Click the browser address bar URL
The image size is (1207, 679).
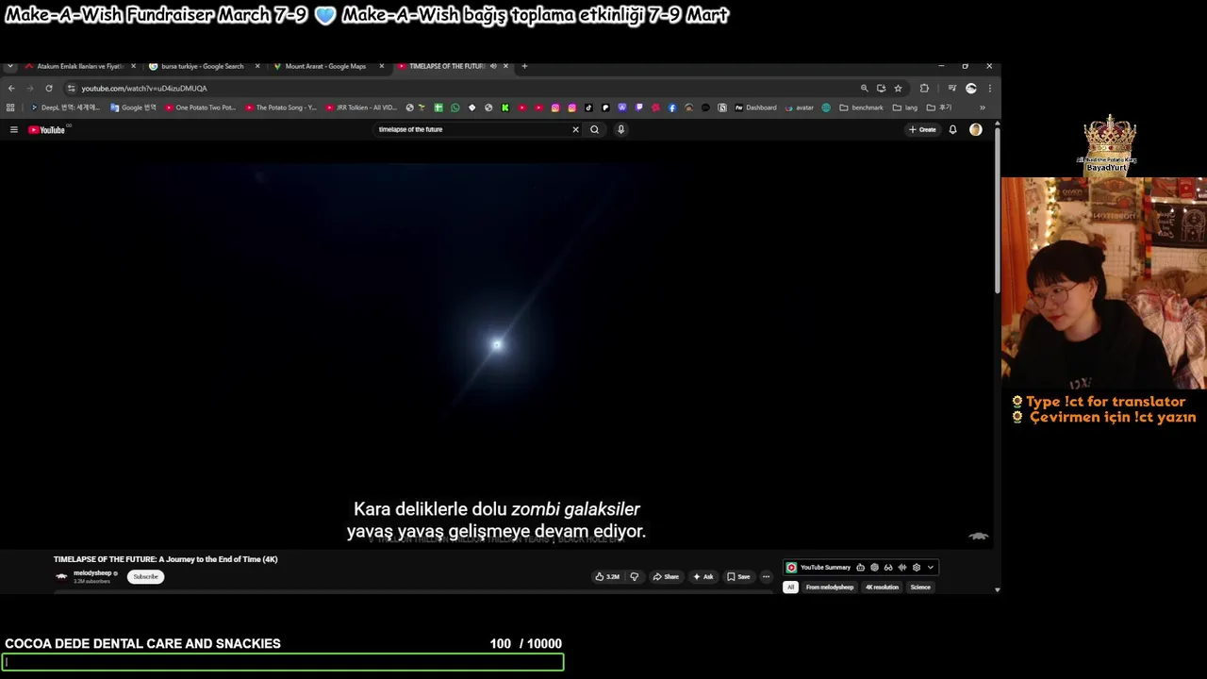(143, 88)
